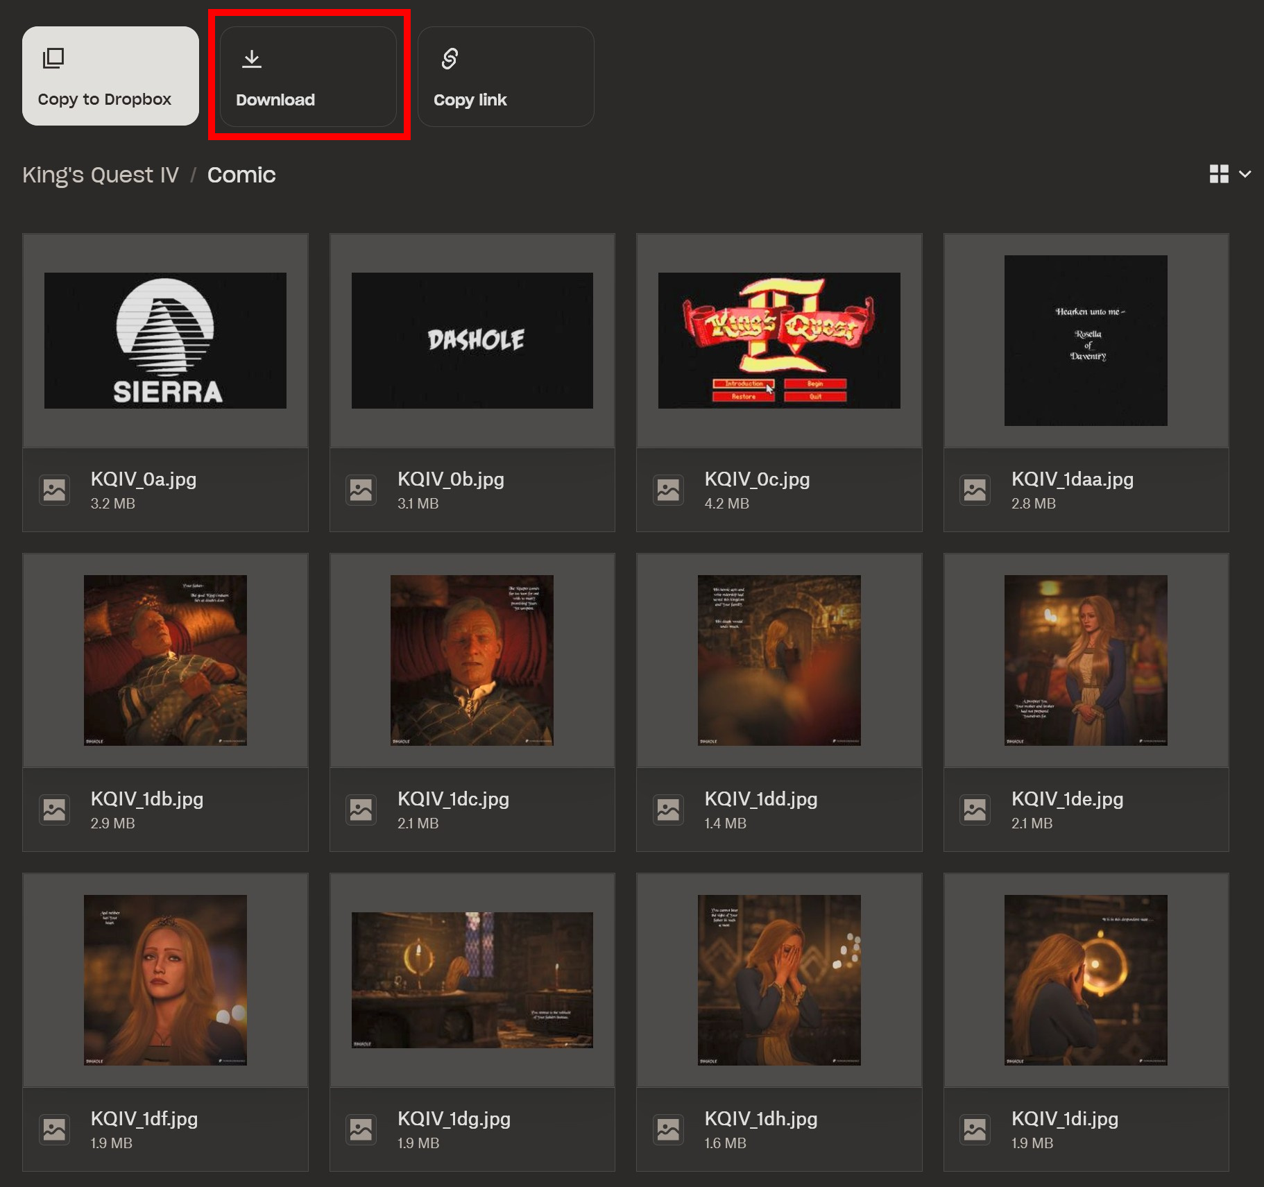Click the file name KQIV_1db.jpg
Viewport: 1264px width, 1187px height.
pos(147,799)
